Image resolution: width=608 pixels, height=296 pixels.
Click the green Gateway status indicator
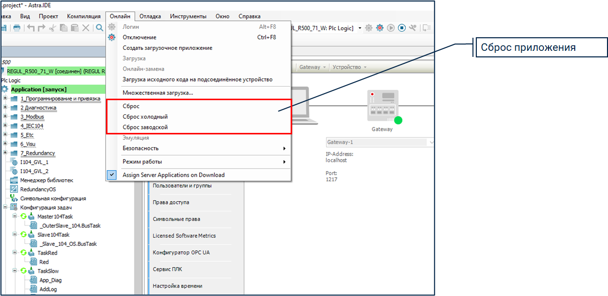click(398, 120)
